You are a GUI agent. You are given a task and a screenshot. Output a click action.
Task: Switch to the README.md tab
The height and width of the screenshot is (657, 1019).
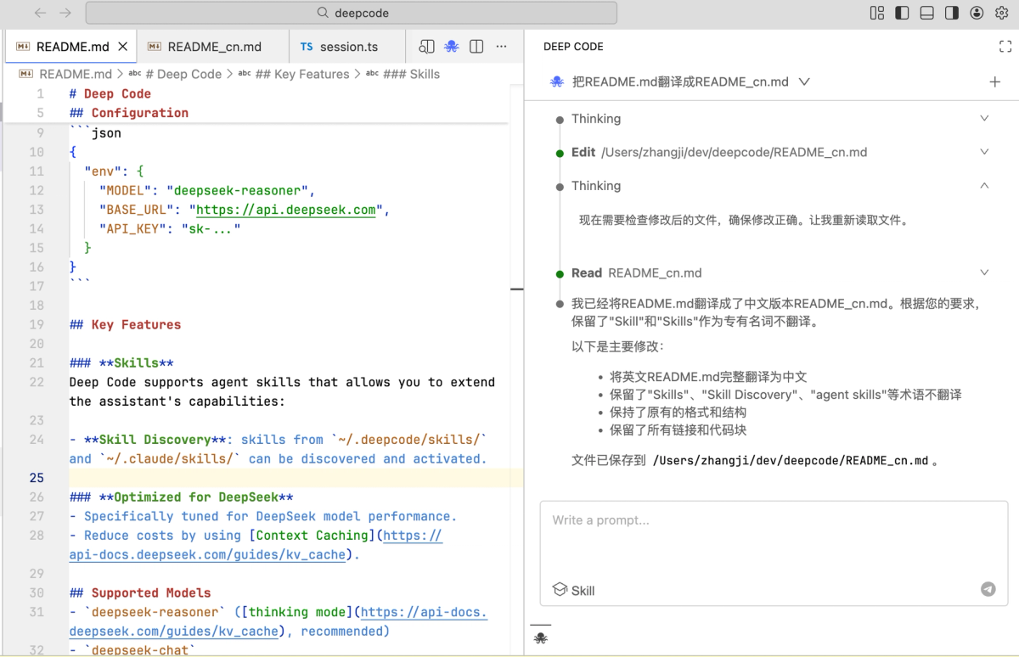pos(71,47)
